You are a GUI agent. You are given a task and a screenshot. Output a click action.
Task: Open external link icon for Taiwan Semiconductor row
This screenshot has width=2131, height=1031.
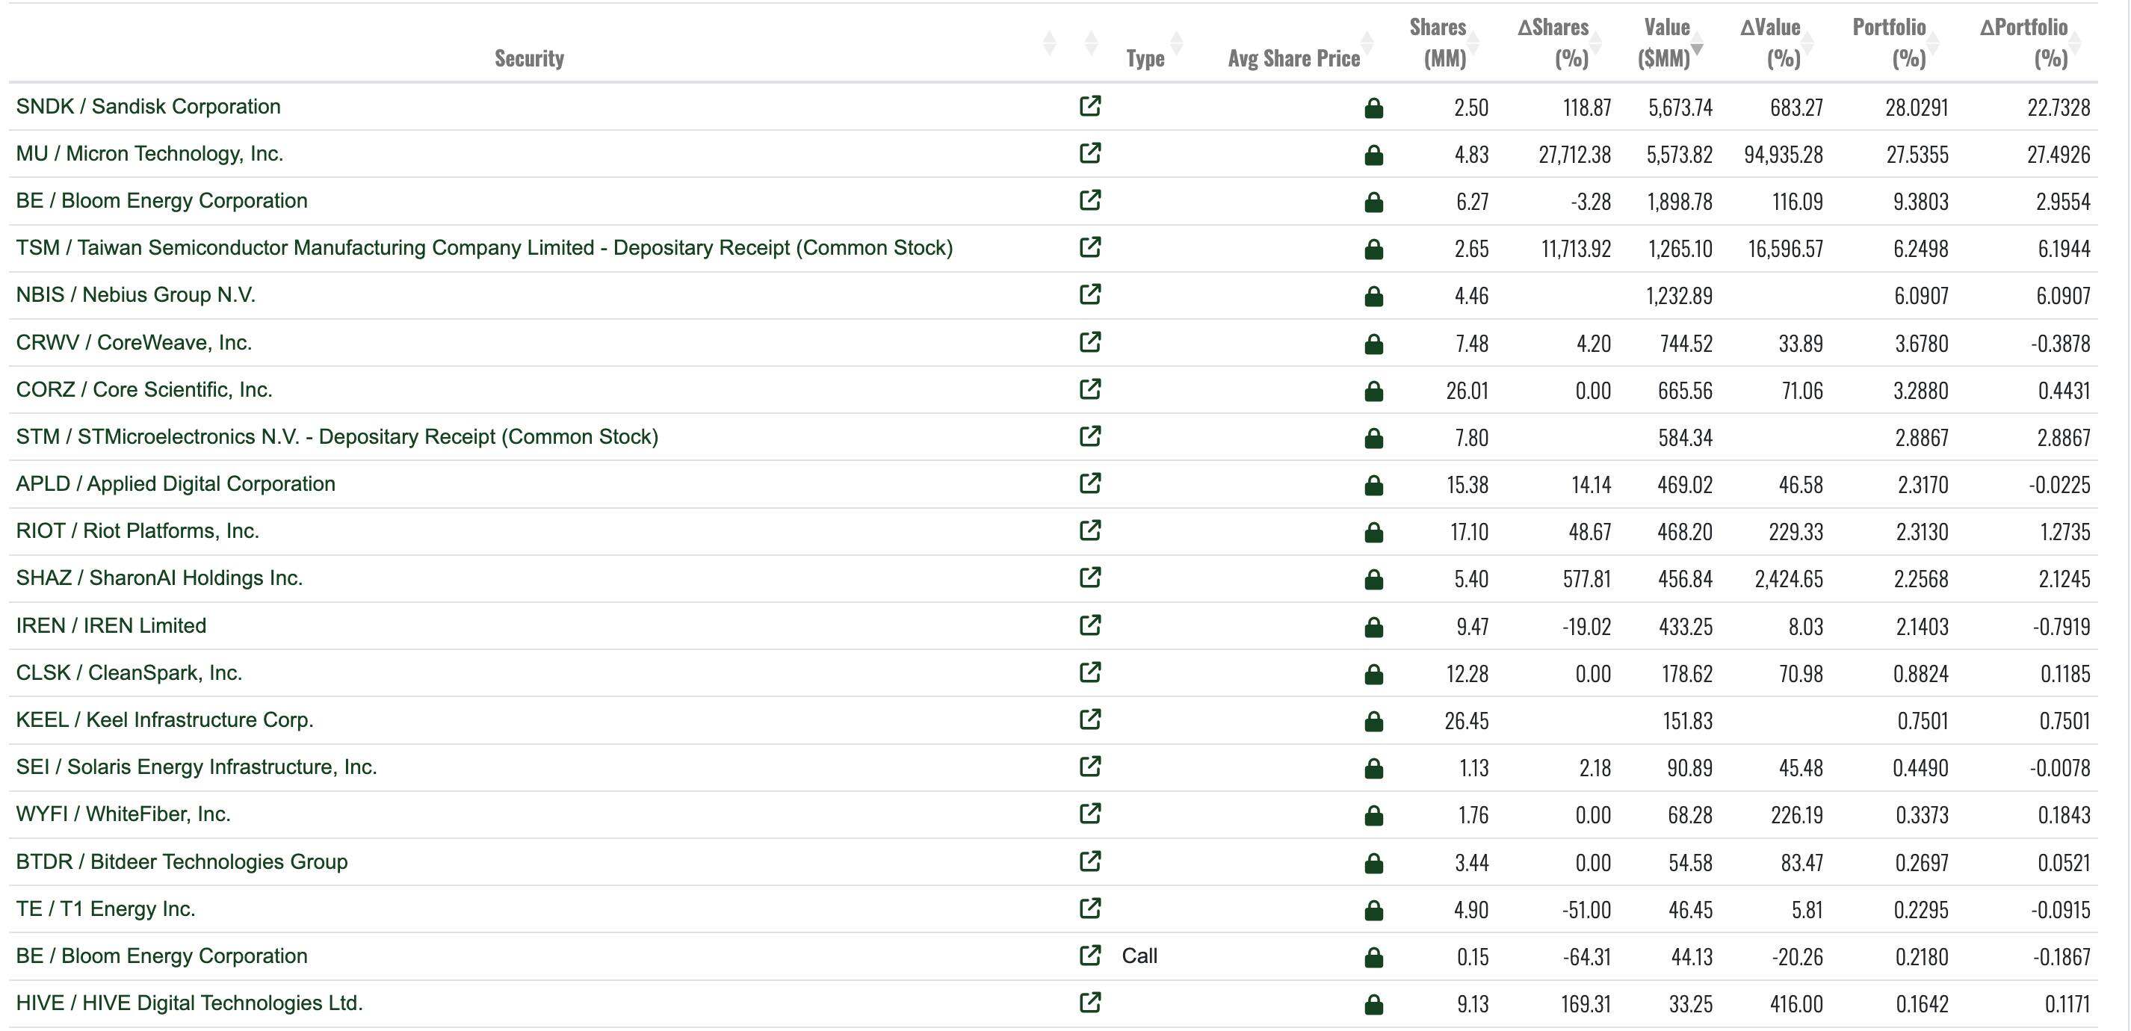(1090, 247)
